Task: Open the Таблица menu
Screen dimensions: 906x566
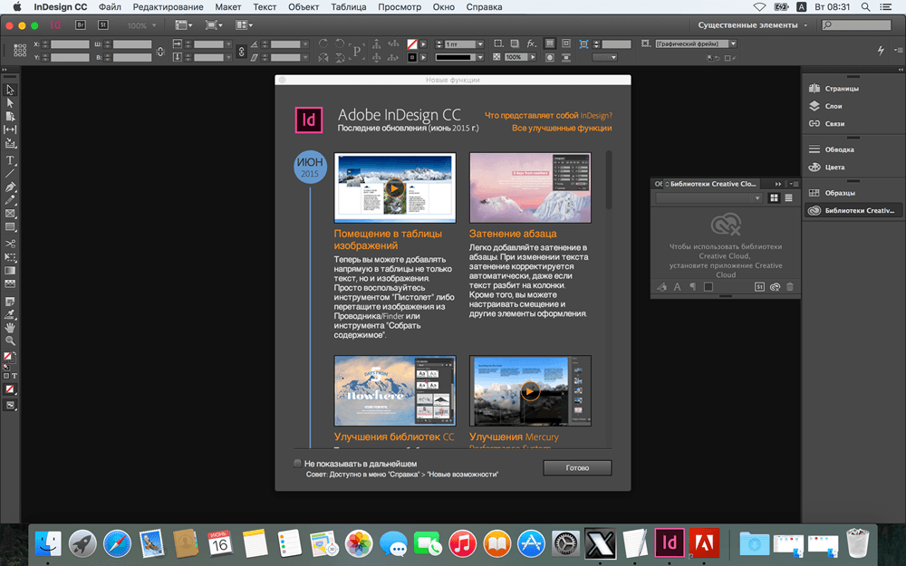Action: pos(349,7)
